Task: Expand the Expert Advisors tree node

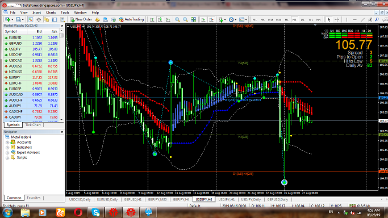Action: pos(7,153)
